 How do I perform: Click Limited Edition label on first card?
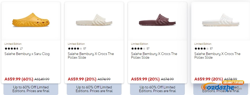13,44
